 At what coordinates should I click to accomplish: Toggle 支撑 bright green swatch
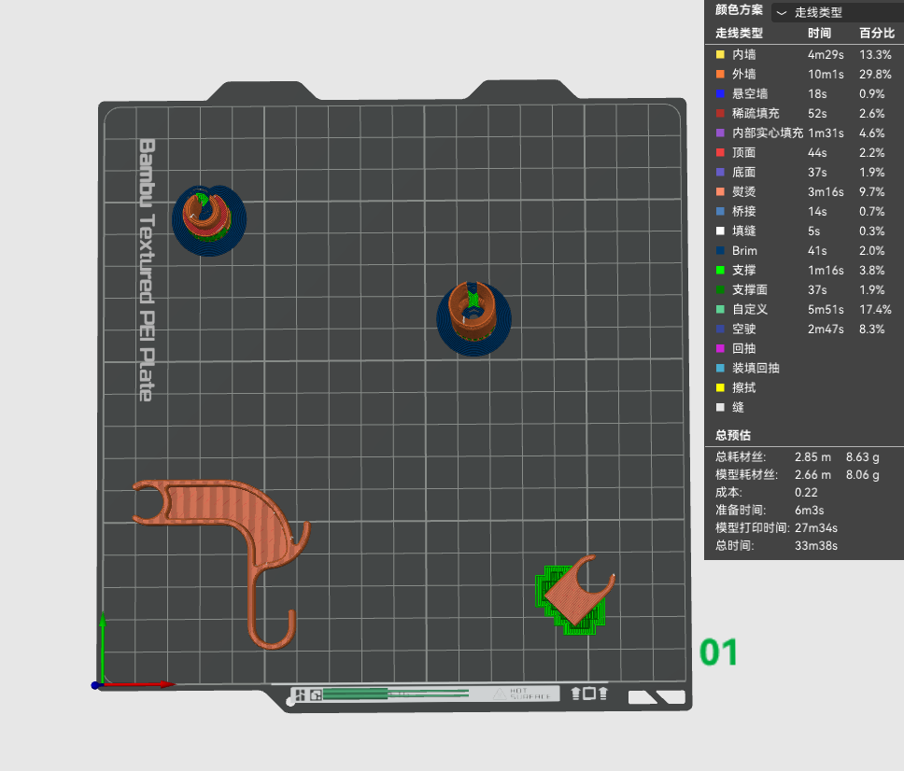pos(720,270)
